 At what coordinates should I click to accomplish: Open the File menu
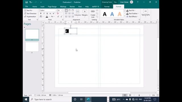click(x=26, y=7)
